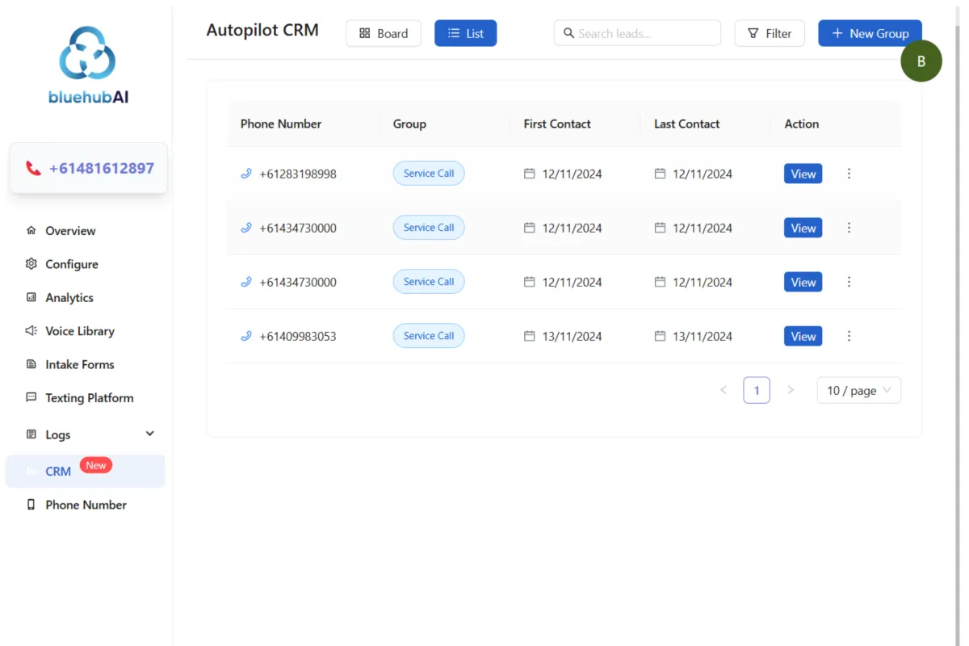Open the 10 / page dropdown

(859, 390)
